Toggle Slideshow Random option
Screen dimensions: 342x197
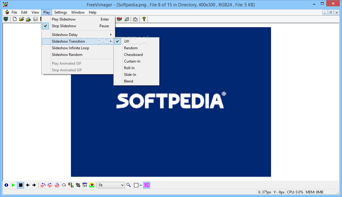coord(78,55)
